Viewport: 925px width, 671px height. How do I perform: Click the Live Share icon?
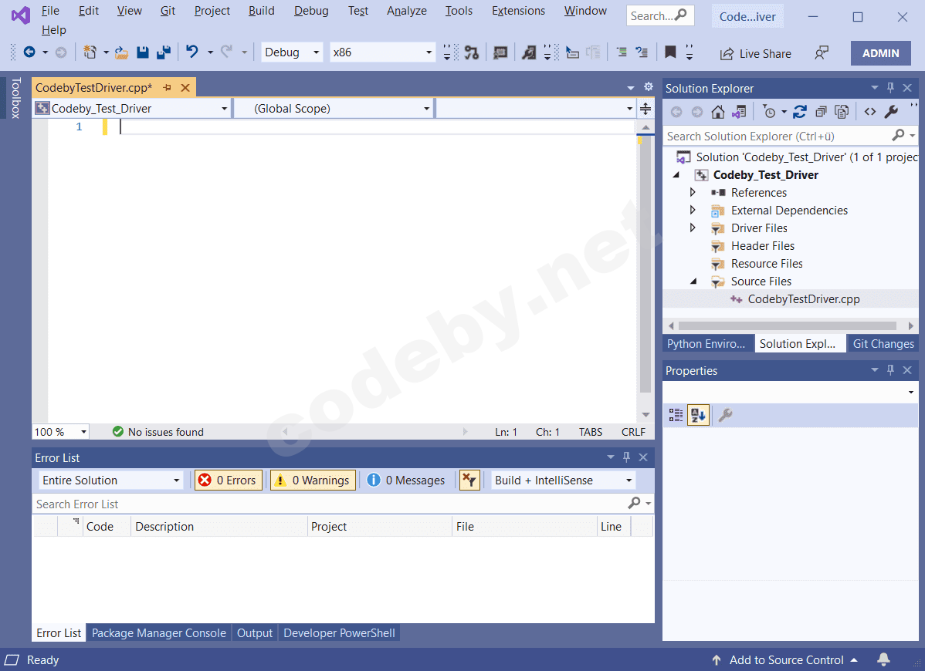point(727,54)
